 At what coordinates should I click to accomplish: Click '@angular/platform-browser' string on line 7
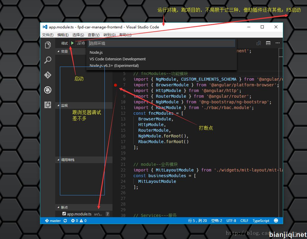point(243,85)
